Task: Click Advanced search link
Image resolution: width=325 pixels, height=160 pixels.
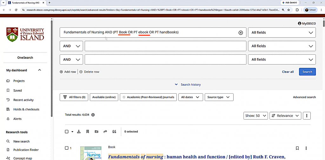Action: [x=304, y=97]
